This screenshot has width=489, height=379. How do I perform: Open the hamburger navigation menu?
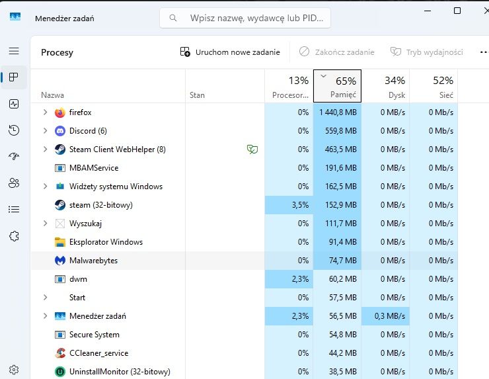(14, 51)
